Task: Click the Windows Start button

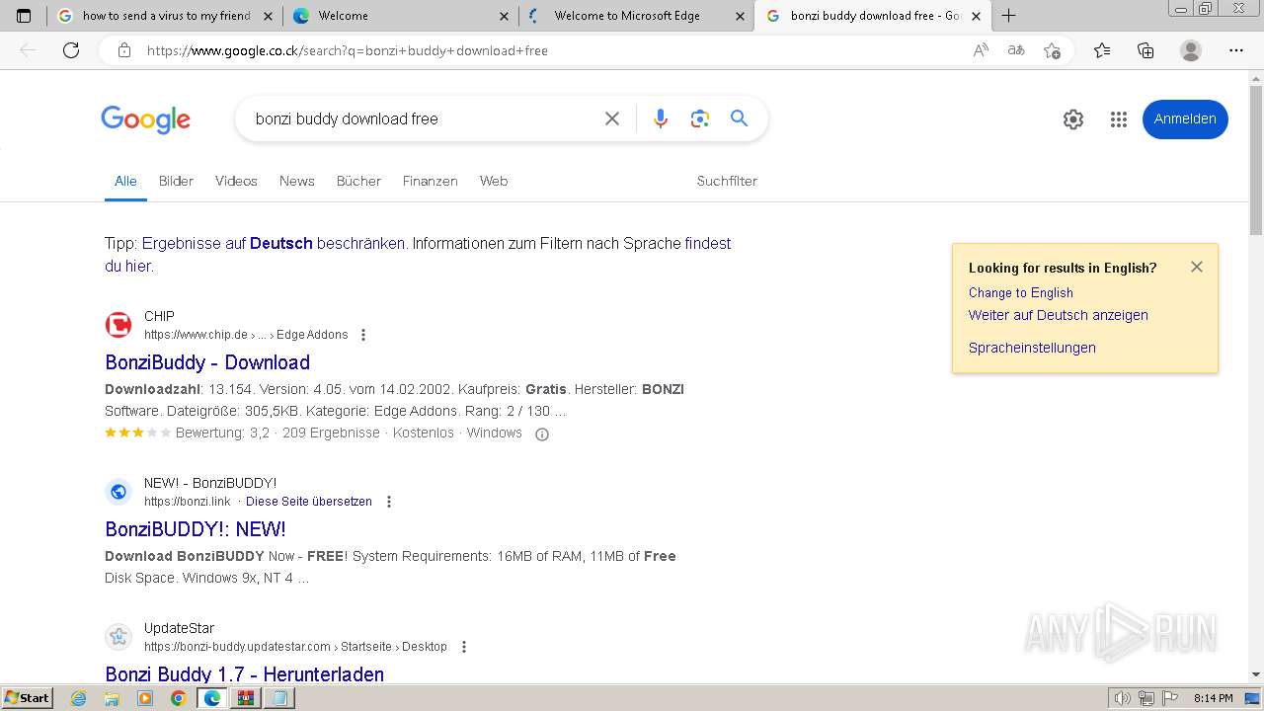Action: pyautogui.click(x=27, y=698)
